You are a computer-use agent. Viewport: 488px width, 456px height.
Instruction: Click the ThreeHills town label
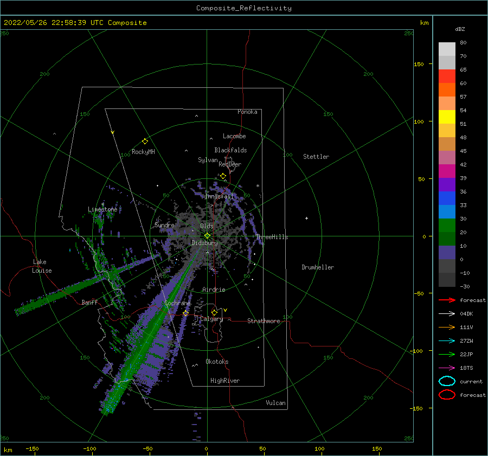[x=272, y=237]
